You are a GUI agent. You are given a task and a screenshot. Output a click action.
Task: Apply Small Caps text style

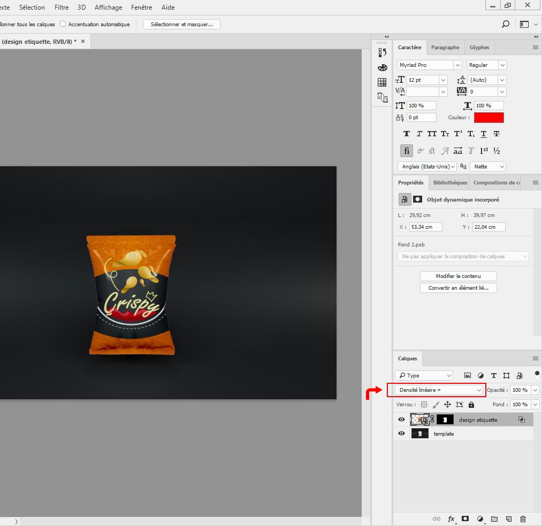pos(445,134)
